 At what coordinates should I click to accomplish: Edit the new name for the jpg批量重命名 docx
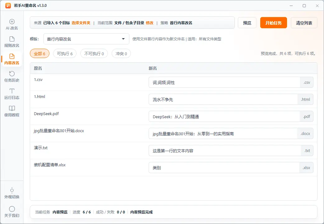(223, 134)
